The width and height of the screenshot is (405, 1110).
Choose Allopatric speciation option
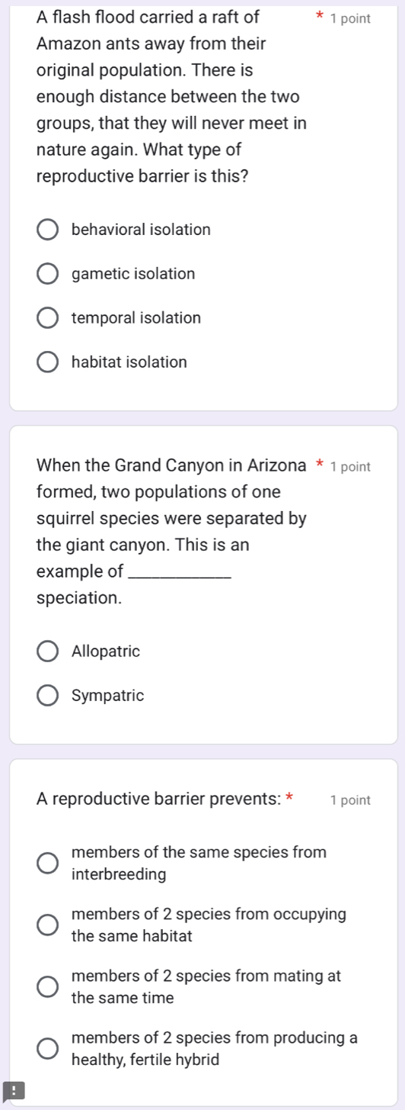(x=47, y=652)
